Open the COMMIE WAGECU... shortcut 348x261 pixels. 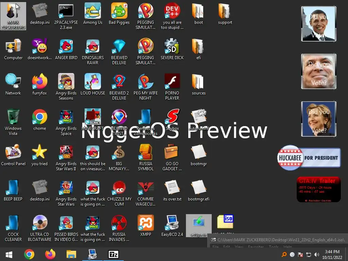pyautogui.click(x=145, y=193)
